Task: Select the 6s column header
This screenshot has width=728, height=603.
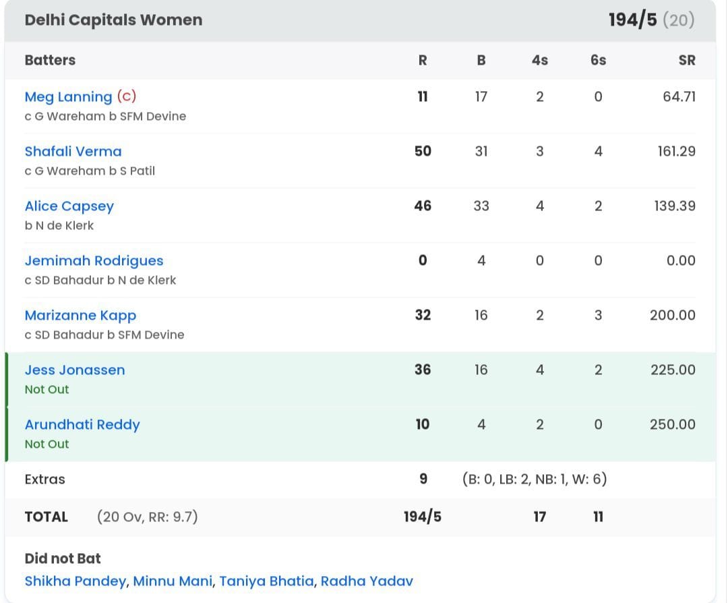Action: click(x=598, y=60)
